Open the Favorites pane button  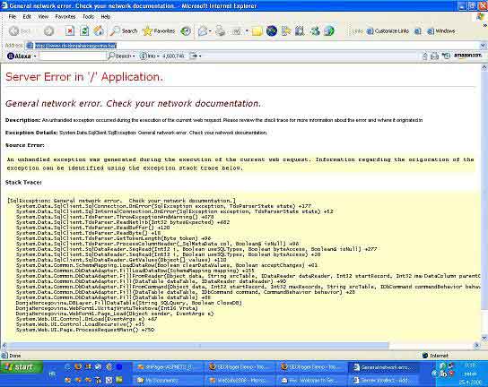click(159, 30)
